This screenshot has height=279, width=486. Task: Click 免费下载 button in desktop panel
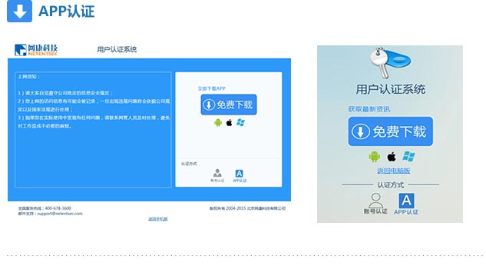point(229,105)
